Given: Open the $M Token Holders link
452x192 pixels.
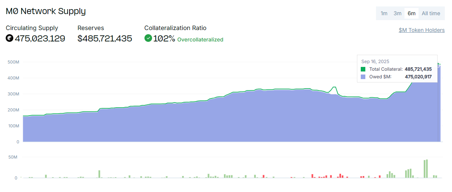Looking at the screenshot, I should click(x=422, y=30).
